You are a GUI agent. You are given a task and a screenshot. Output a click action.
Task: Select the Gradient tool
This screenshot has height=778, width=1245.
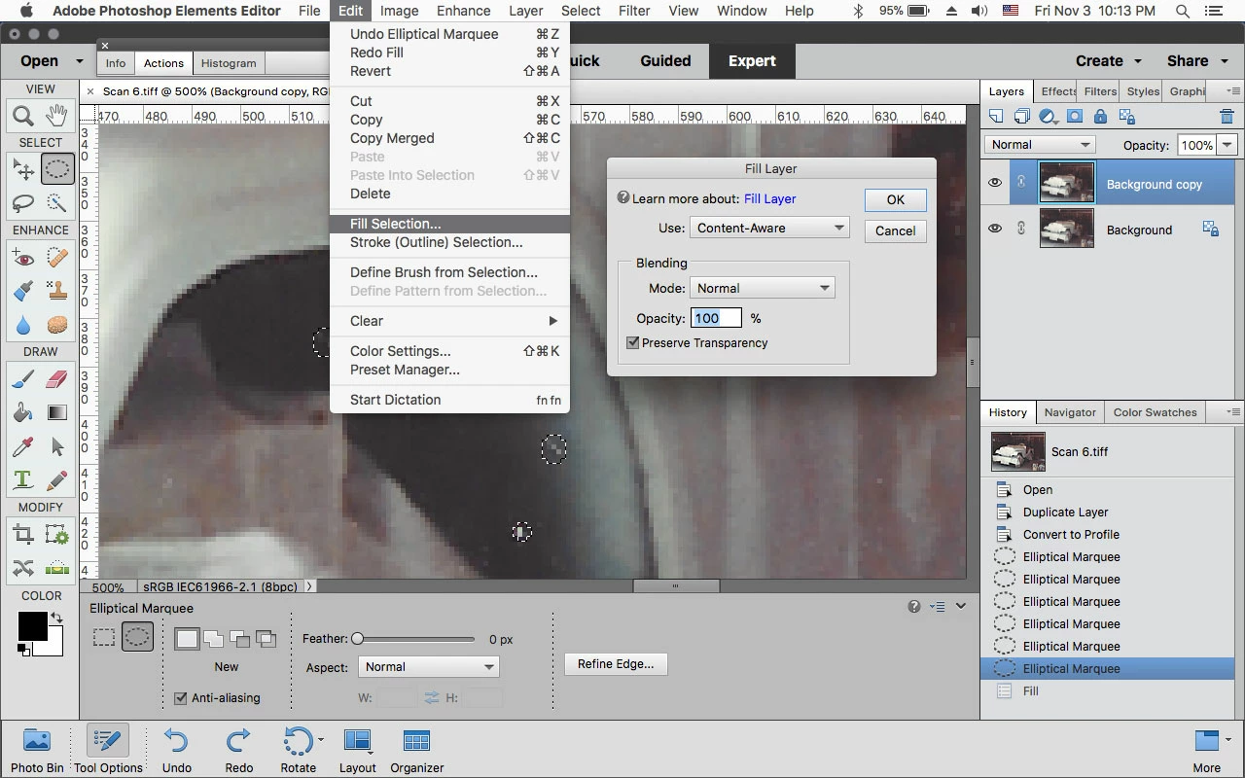[57, 412]
